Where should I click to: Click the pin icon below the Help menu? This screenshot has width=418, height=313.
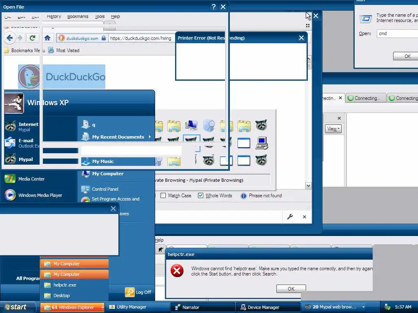[x=160, y=249]
